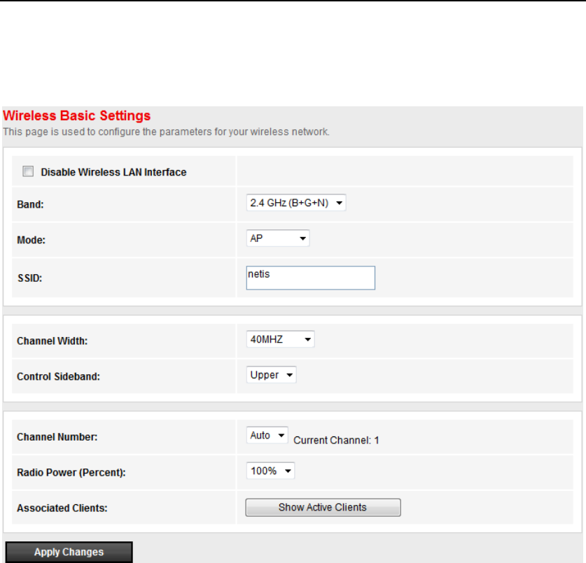This screenshot has height=563, width=586.
Task: Click the Mode: label
Action: coord(31,240)
